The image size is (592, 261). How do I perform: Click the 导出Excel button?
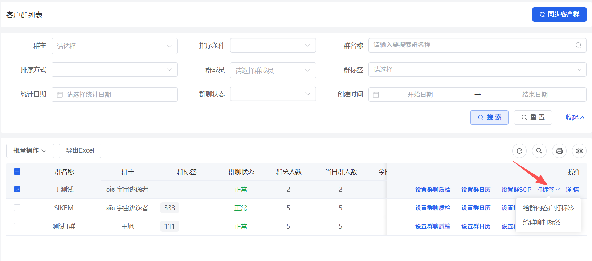(80, 151)
